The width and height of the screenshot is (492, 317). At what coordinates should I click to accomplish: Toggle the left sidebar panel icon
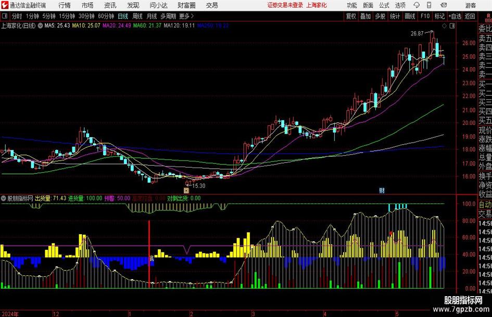tap(5, 16)
